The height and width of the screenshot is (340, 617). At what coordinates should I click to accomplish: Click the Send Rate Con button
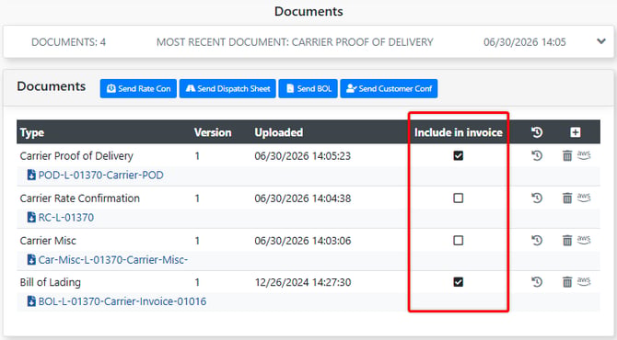tap(138, 89)
